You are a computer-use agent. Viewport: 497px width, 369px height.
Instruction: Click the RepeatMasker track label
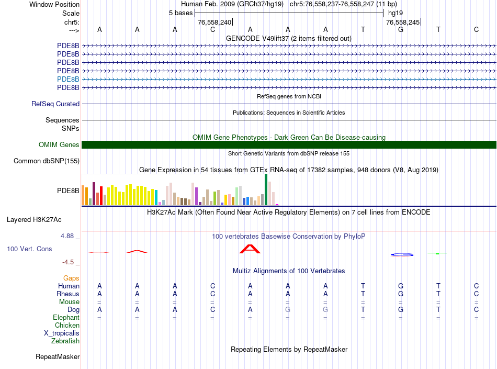pos(58,357)
